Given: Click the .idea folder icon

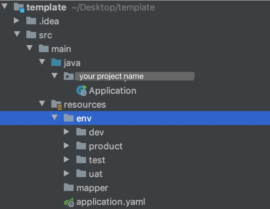Looking at the screenshot, I should (32, 21).
